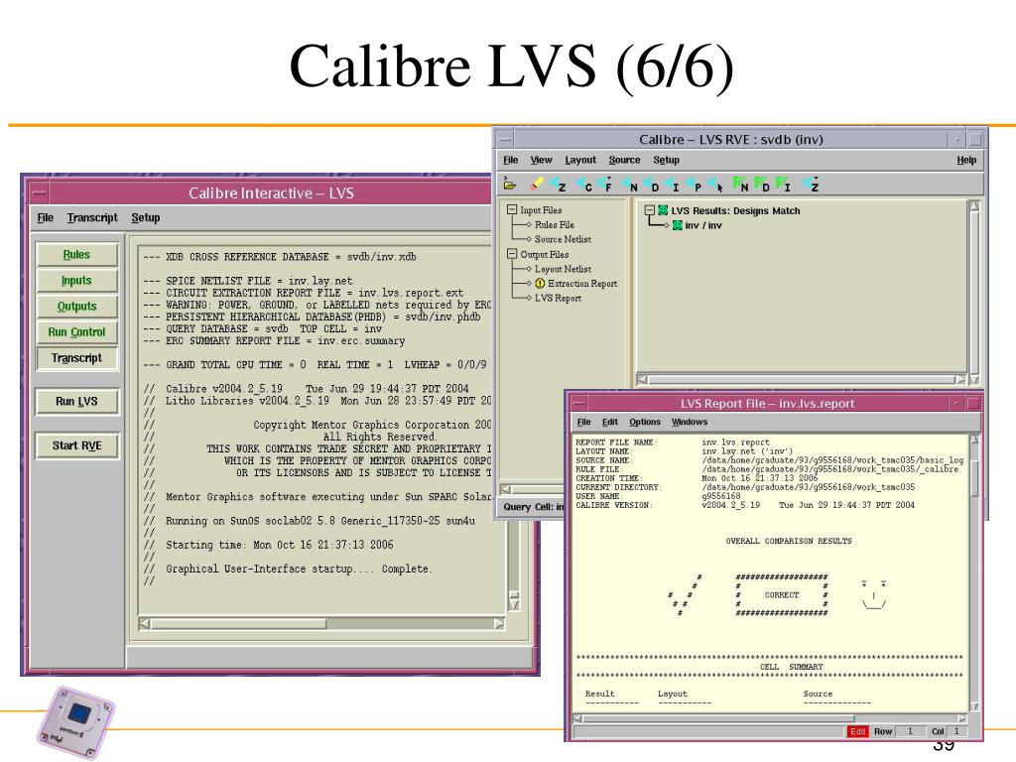Screen dimensions: 1016x762
Task: Select Source Netlist in the Input Files tree
Action: [563, 239]
